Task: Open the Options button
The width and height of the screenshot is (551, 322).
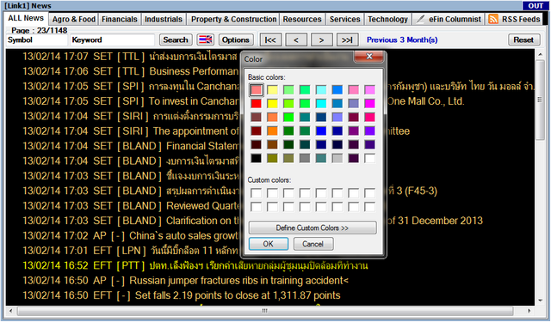Action: point(235,40)
